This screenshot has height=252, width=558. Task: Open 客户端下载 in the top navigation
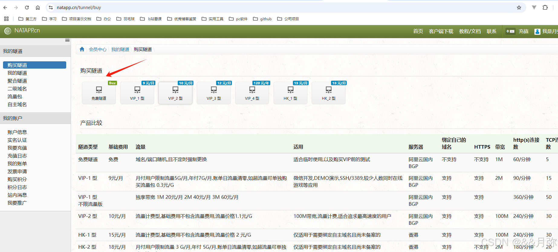pos(441,31)
